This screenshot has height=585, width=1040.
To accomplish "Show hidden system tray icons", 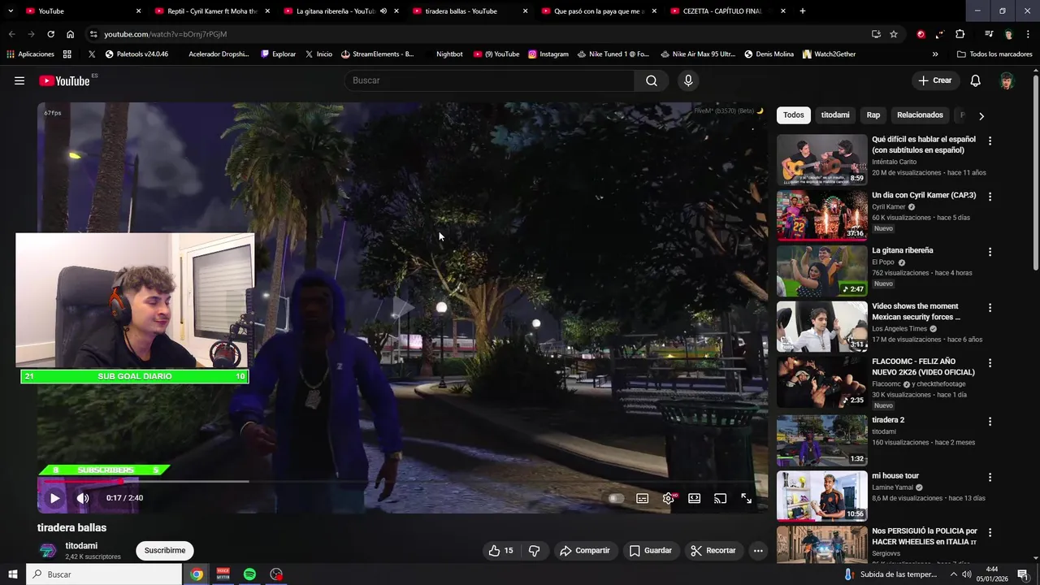I will [954, 574].
